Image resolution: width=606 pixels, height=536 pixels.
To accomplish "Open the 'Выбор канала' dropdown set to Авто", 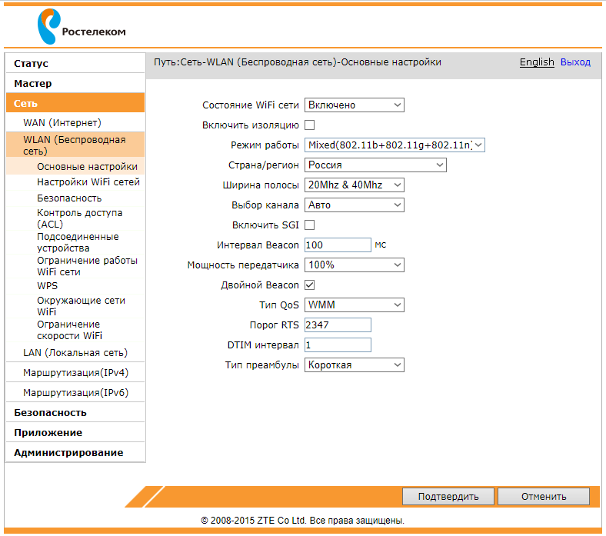I will [x=355, y=205].
